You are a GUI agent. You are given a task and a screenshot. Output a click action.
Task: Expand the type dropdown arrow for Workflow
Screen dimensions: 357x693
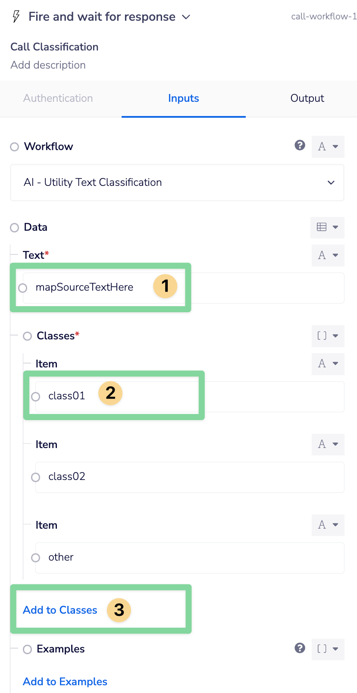coord(335,147)
